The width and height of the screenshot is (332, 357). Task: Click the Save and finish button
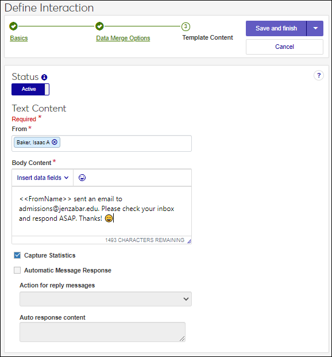pos(276,29)
